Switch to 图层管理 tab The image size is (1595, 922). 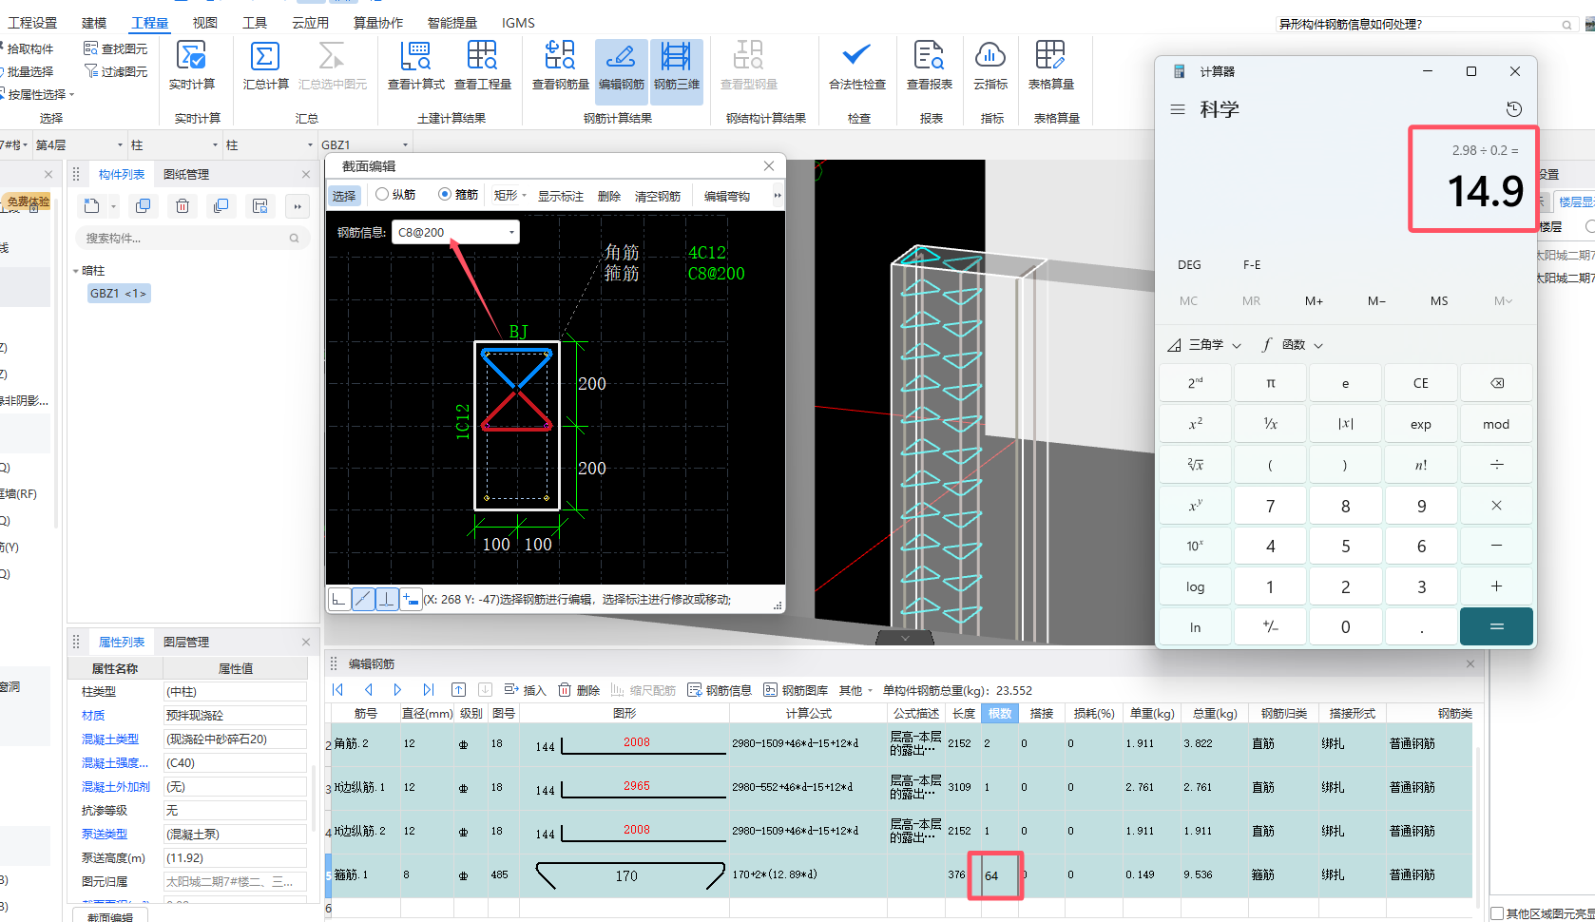click(x=186, y=642)
